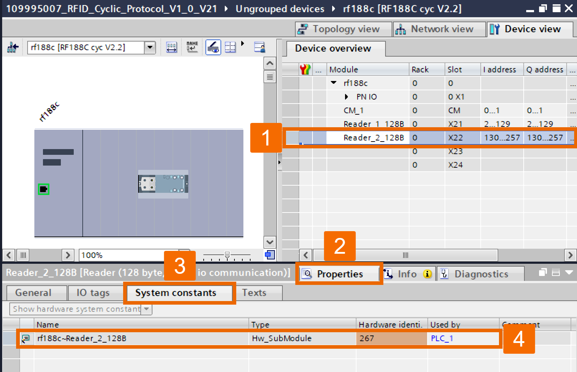Switch to Network view
This screenshot has width=577, height=372.
point(439,29)
